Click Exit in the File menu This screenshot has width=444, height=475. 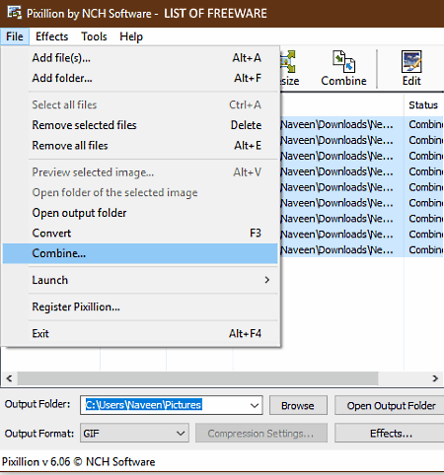[140, 334]
